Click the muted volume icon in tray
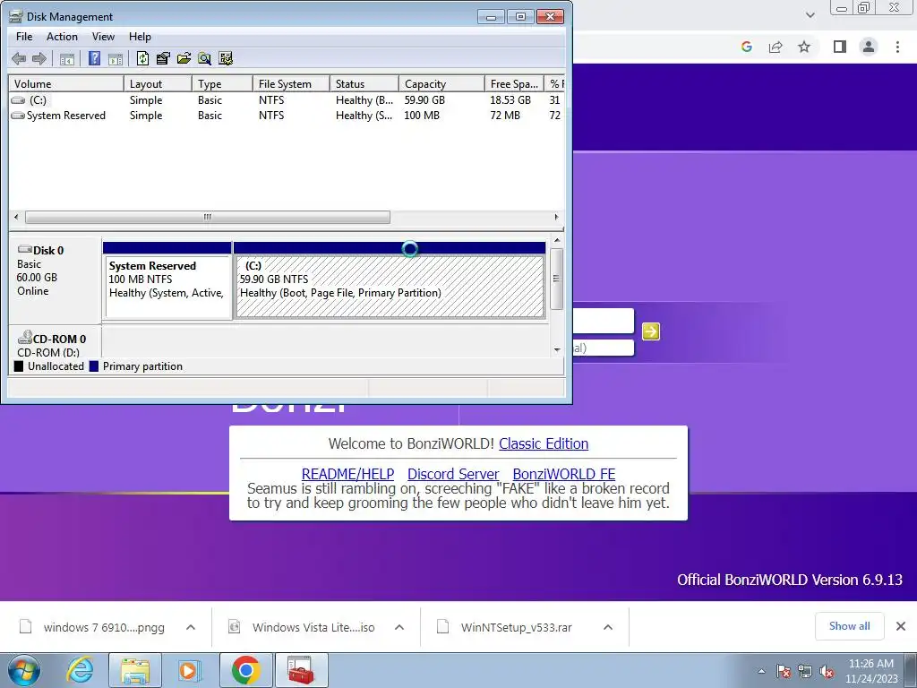Screen dimensions: 917x688 (827, 672)
